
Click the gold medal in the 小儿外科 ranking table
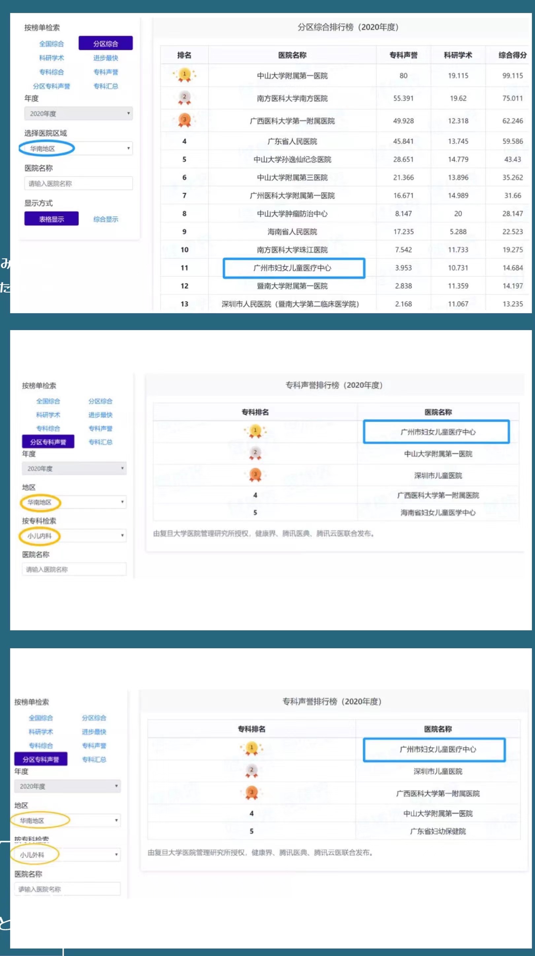coord(251,749)
